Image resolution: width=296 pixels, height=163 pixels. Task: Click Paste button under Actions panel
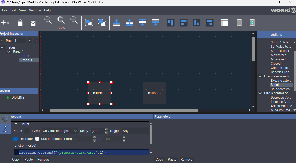pyautogui.click(x=28, y=159)
